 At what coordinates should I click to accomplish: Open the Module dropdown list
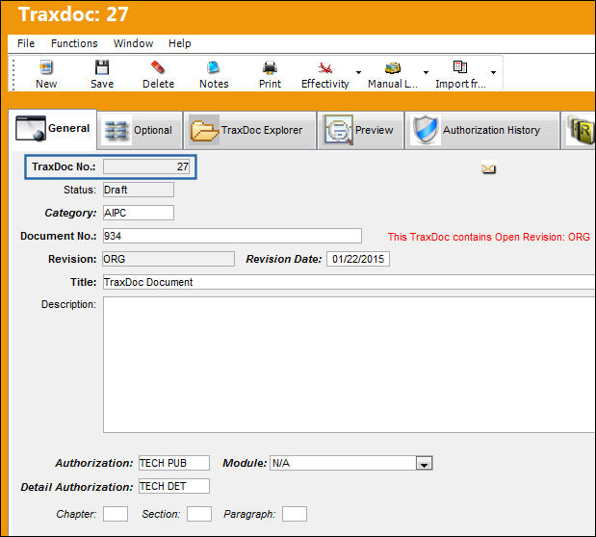point(425,464)
